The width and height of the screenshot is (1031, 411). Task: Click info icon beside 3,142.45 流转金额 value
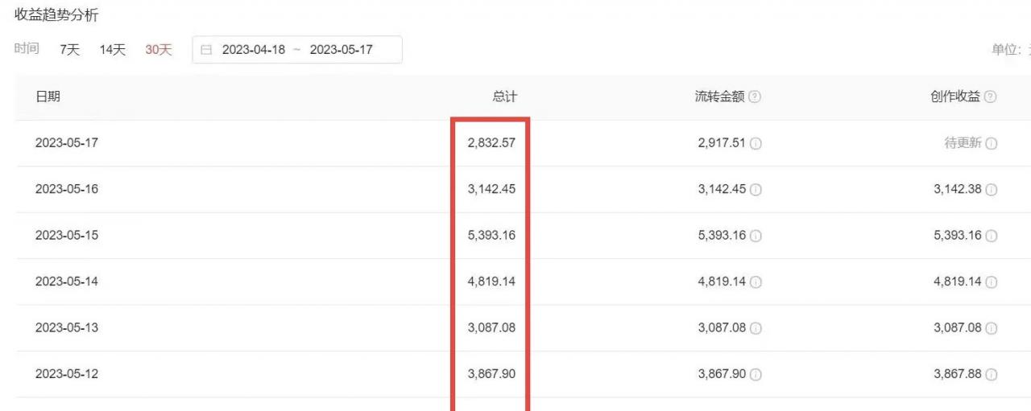pyautogui.click(x=756, y=190)
